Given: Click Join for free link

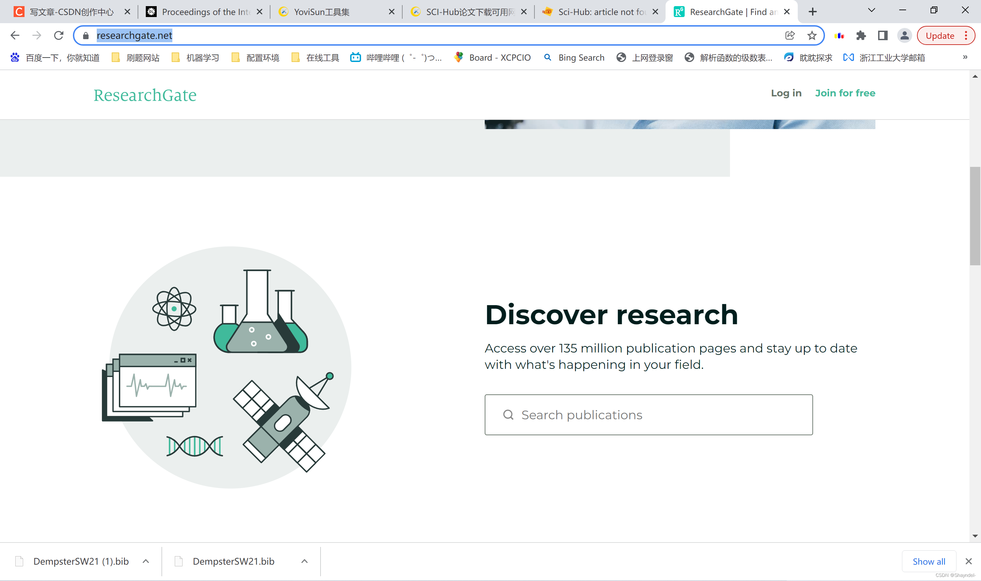Looking at the screenshot, I should [845, 93].
